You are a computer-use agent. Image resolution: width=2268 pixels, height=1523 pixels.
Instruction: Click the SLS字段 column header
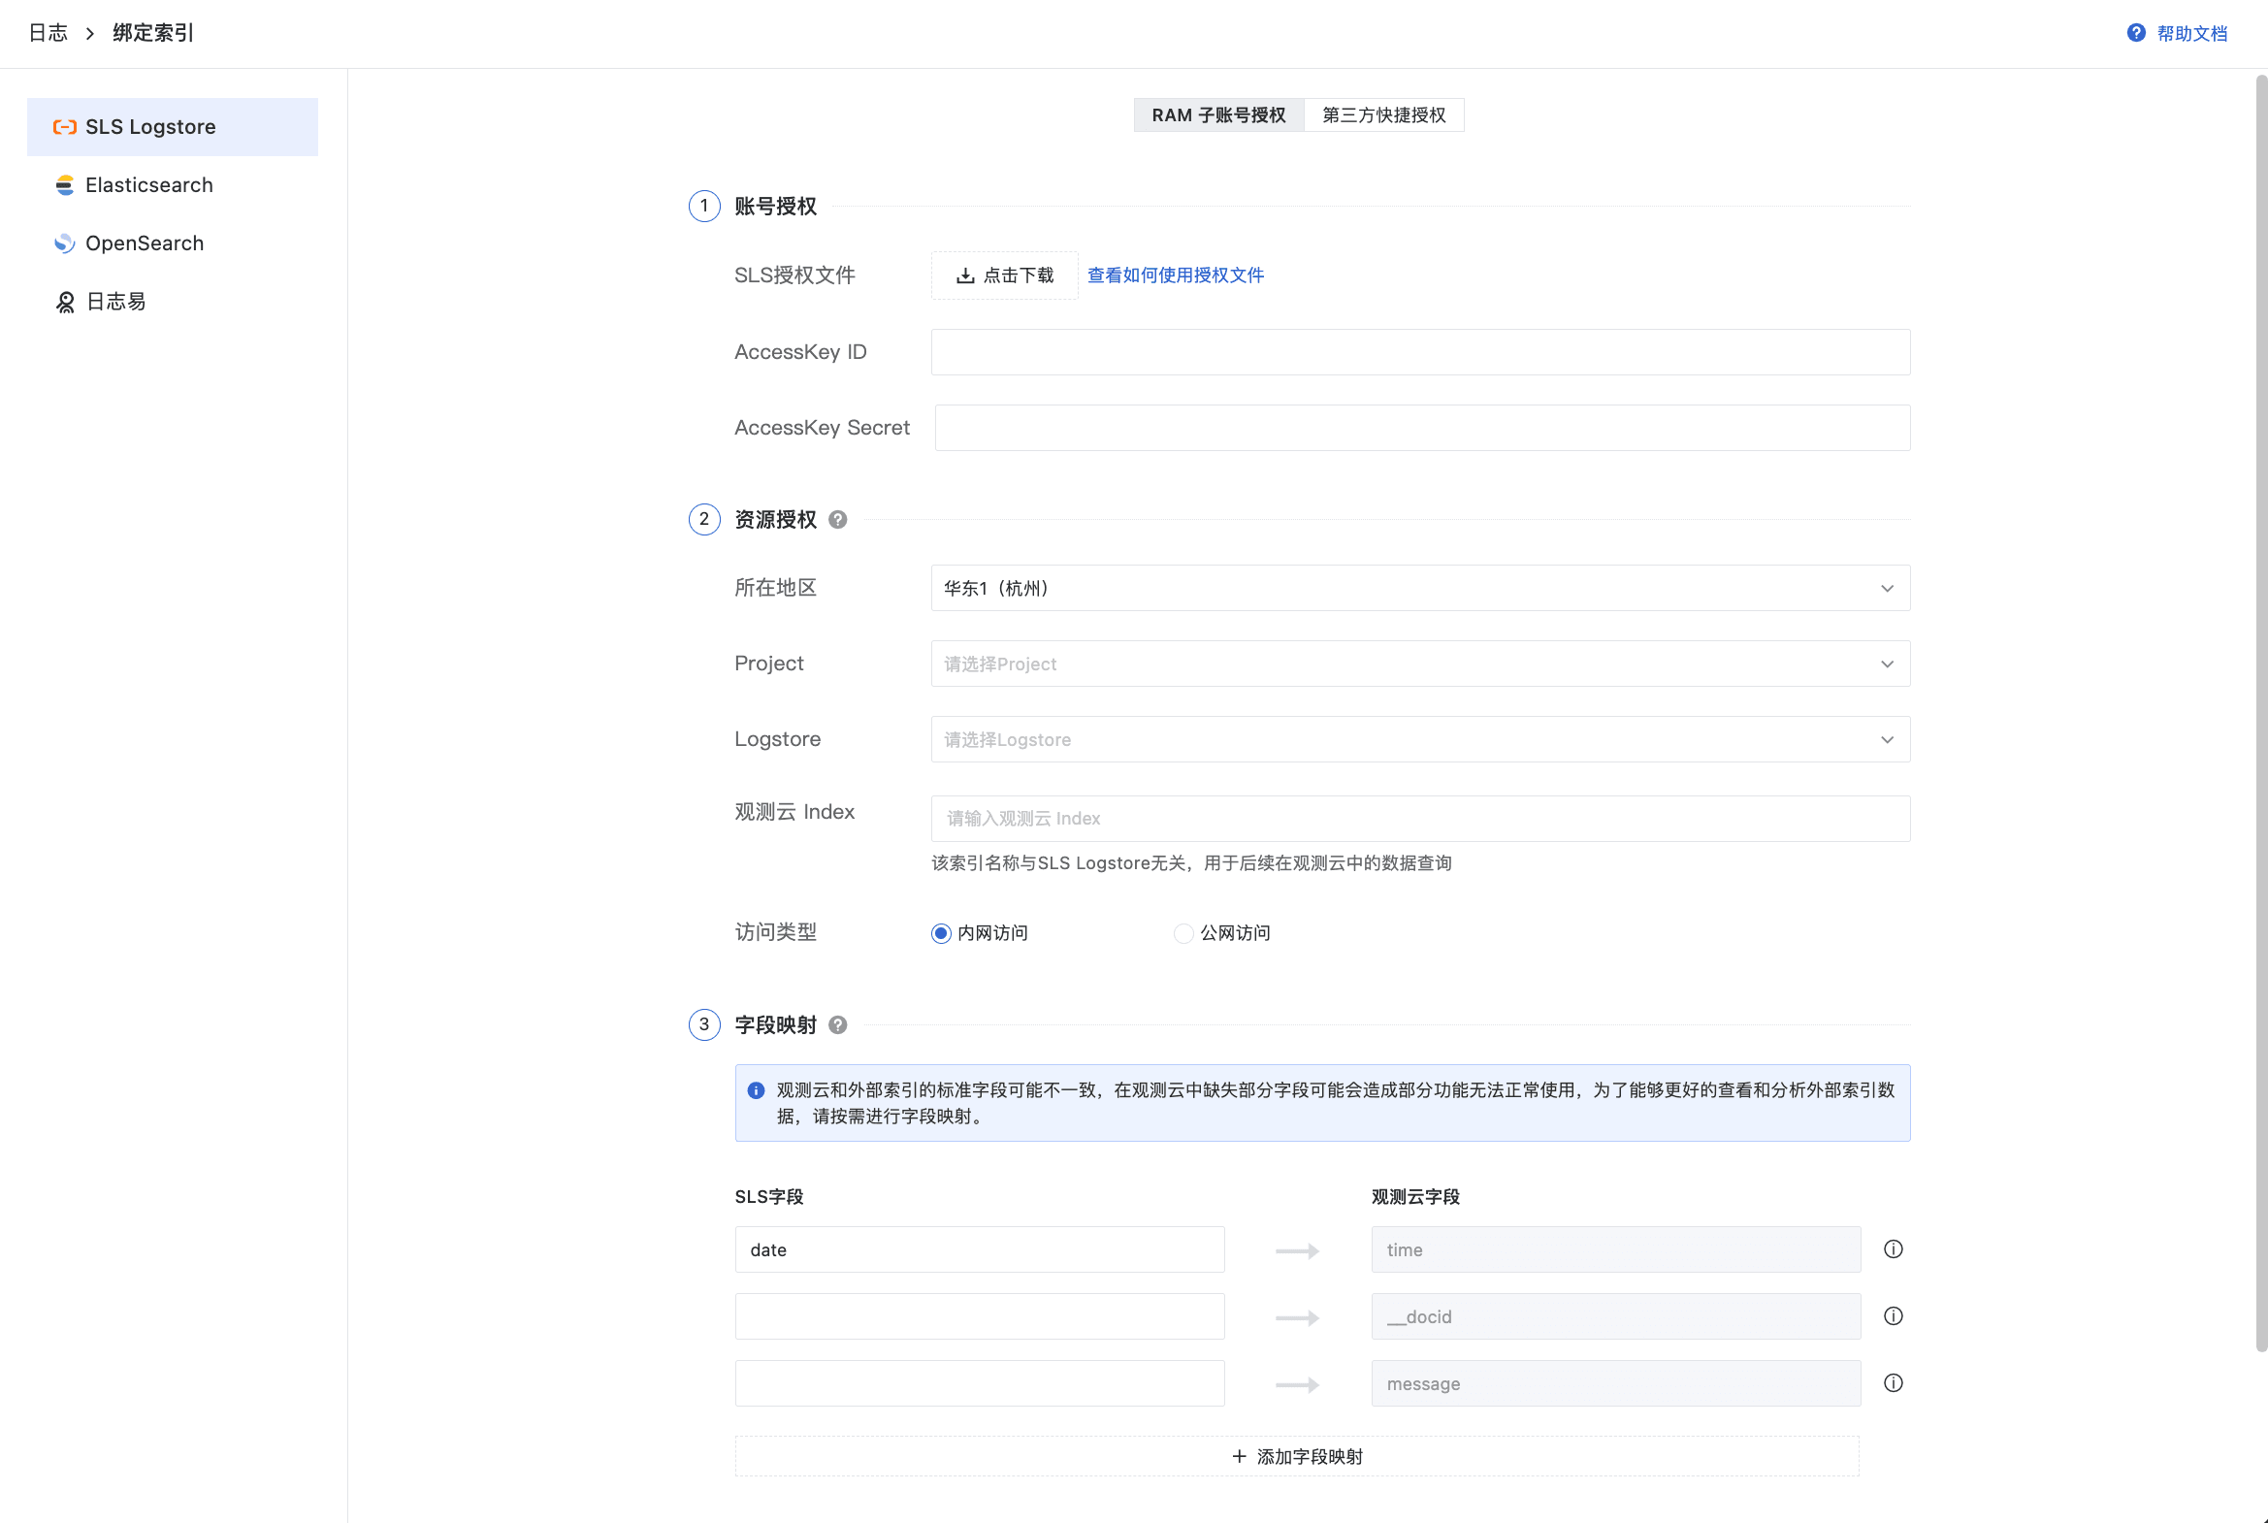(x=769, y=1197)
